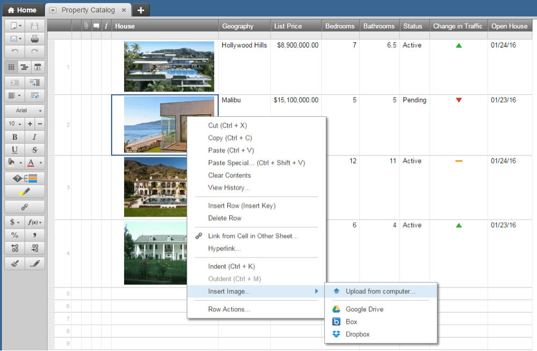Switch to Calendar view icon

tap(38, 67)
